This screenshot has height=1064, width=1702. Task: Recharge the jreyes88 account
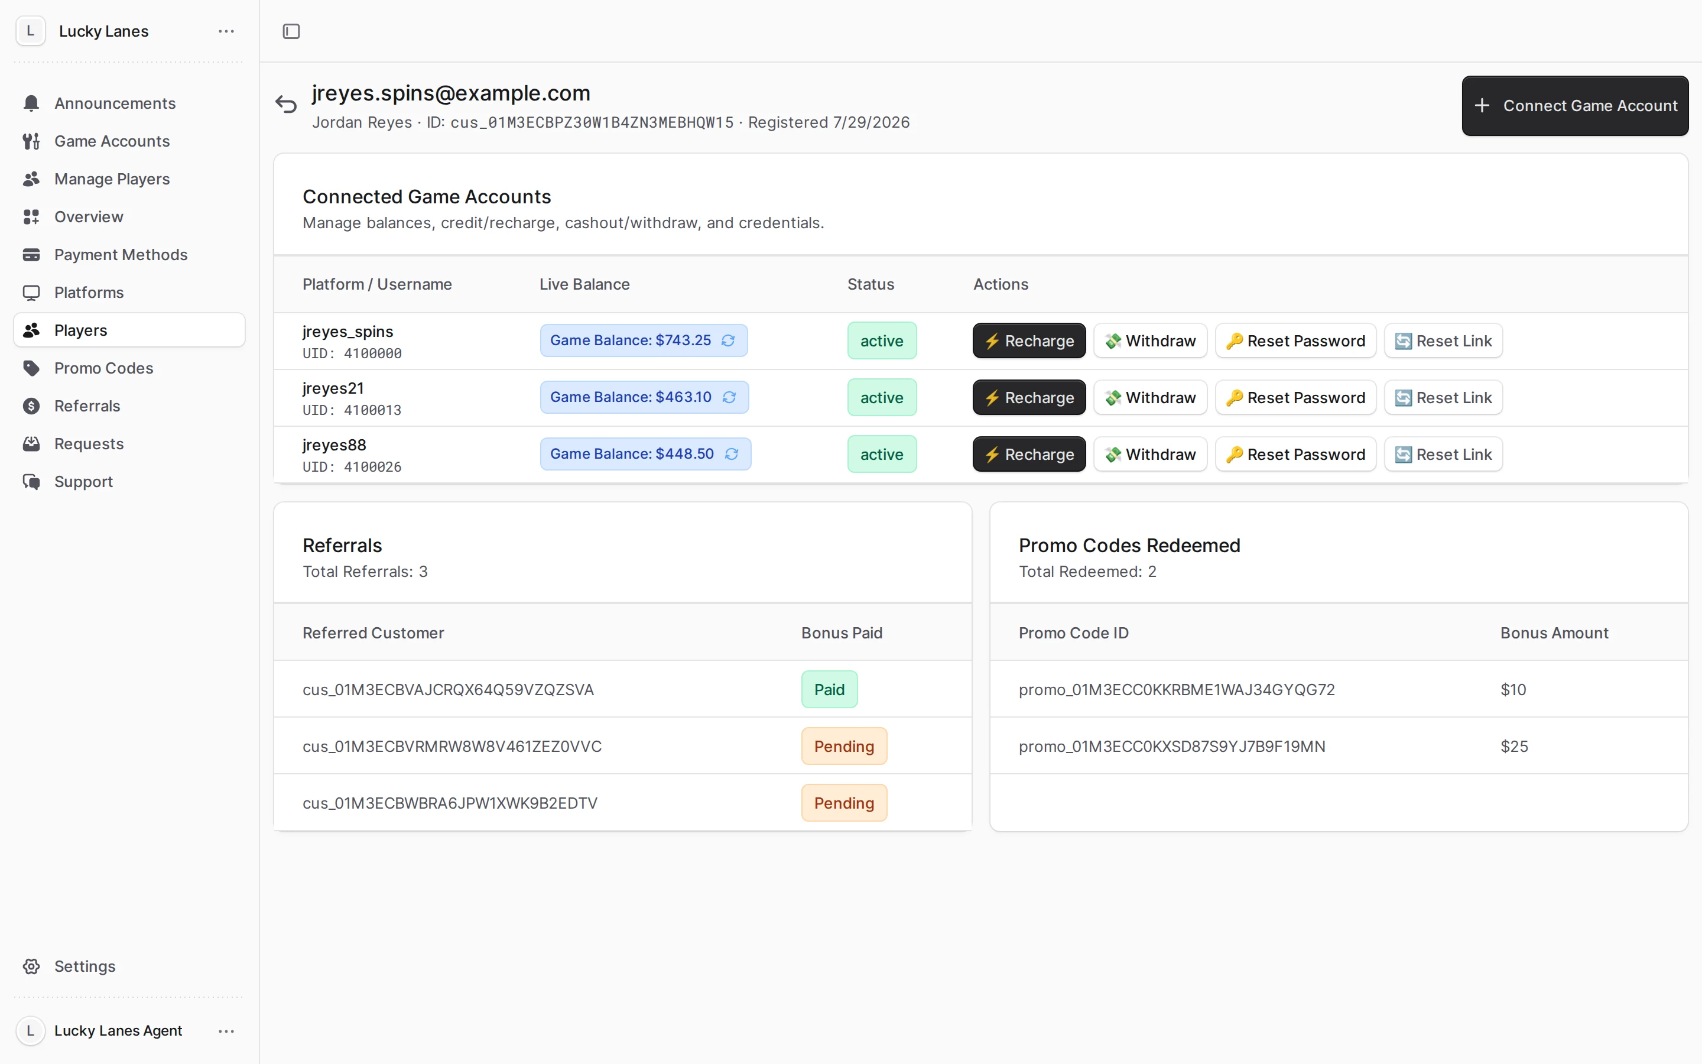pyautogui.click(x=1029, y=455)
